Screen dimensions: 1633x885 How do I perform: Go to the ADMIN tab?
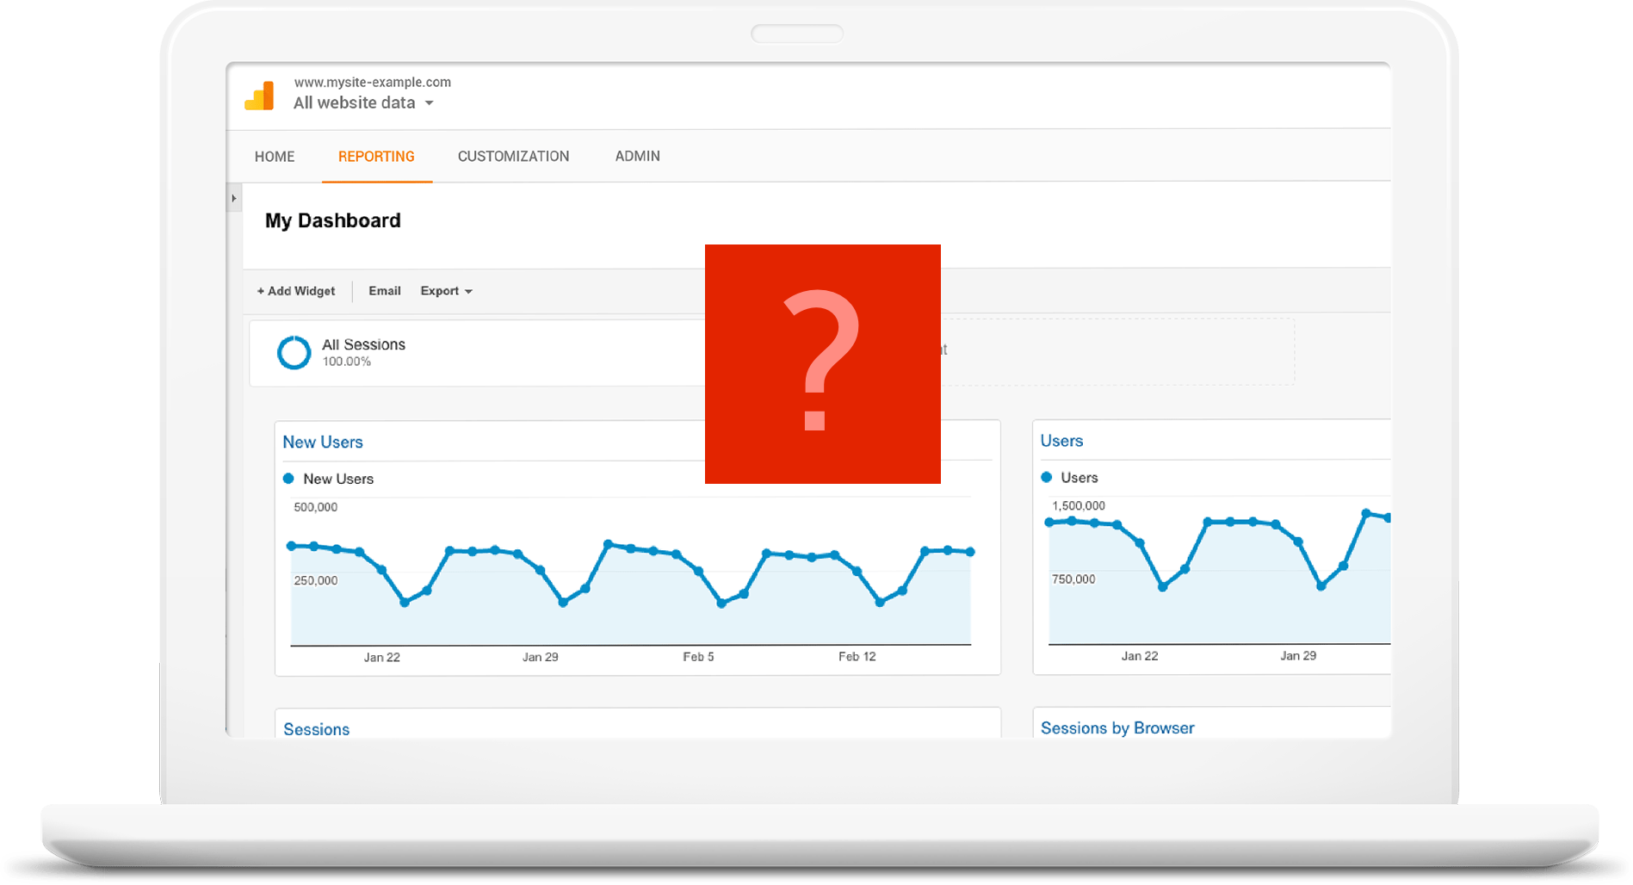tap(638, 156)
